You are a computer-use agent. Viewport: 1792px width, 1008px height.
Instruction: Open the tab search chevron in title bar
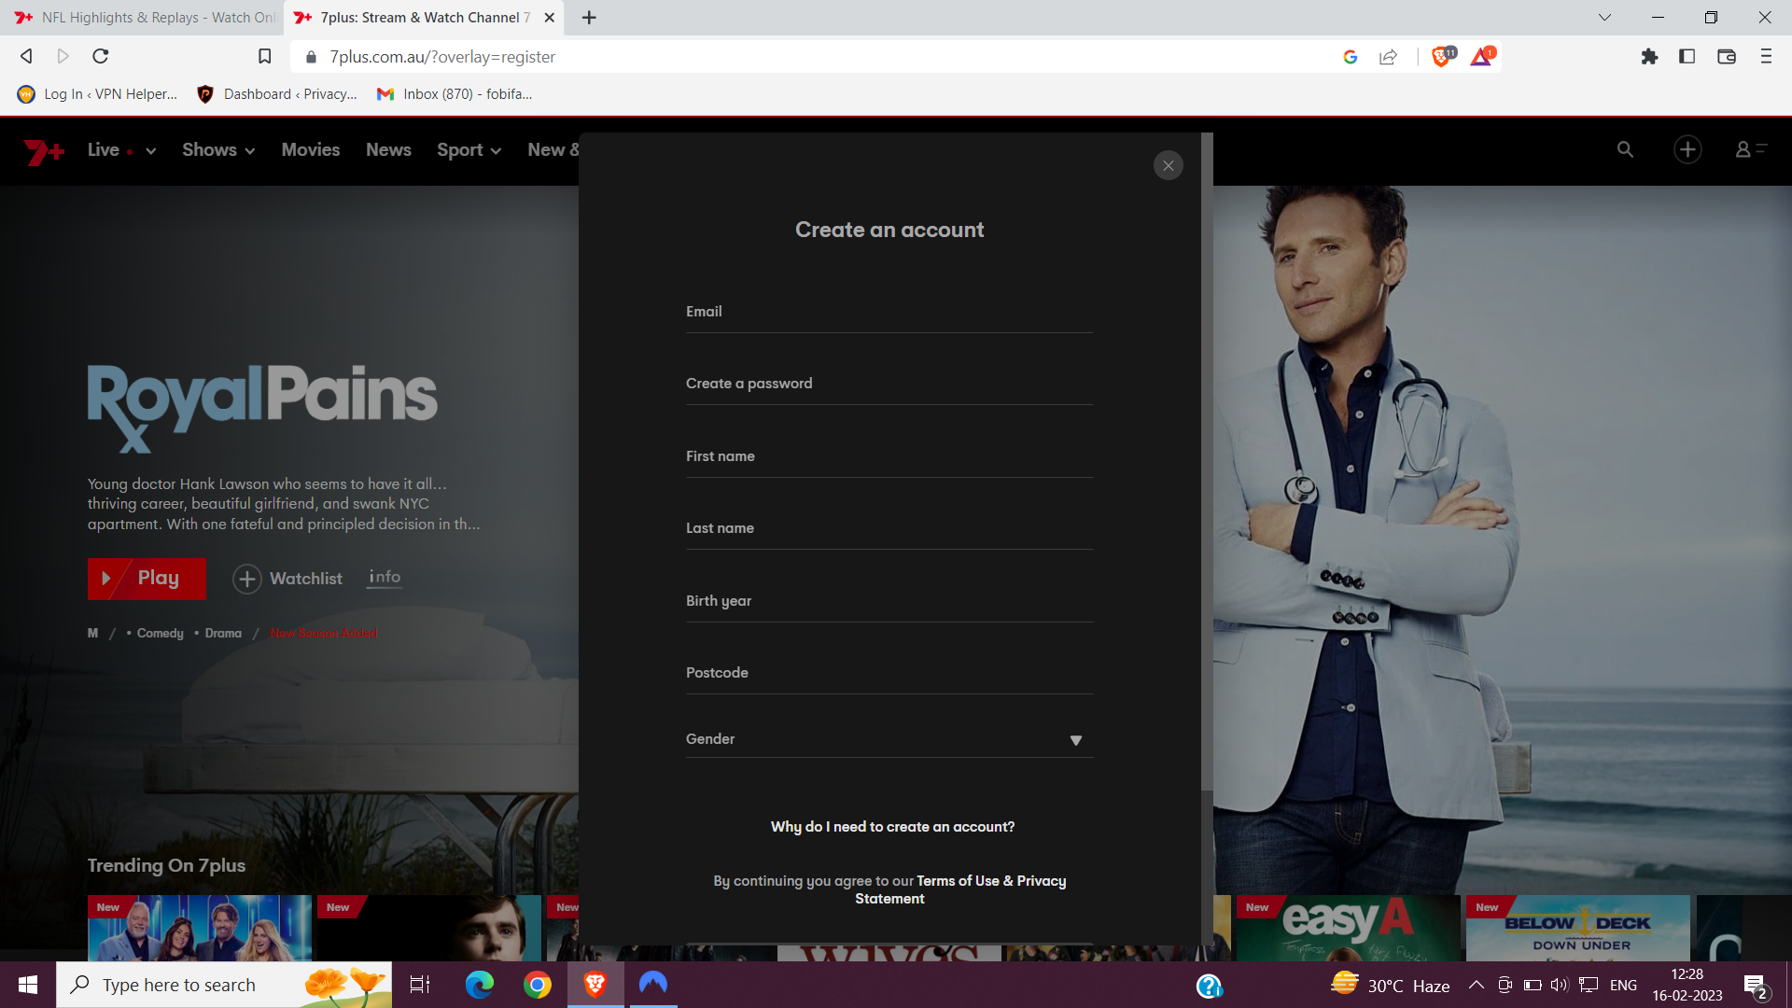[x=1604, y=18]
